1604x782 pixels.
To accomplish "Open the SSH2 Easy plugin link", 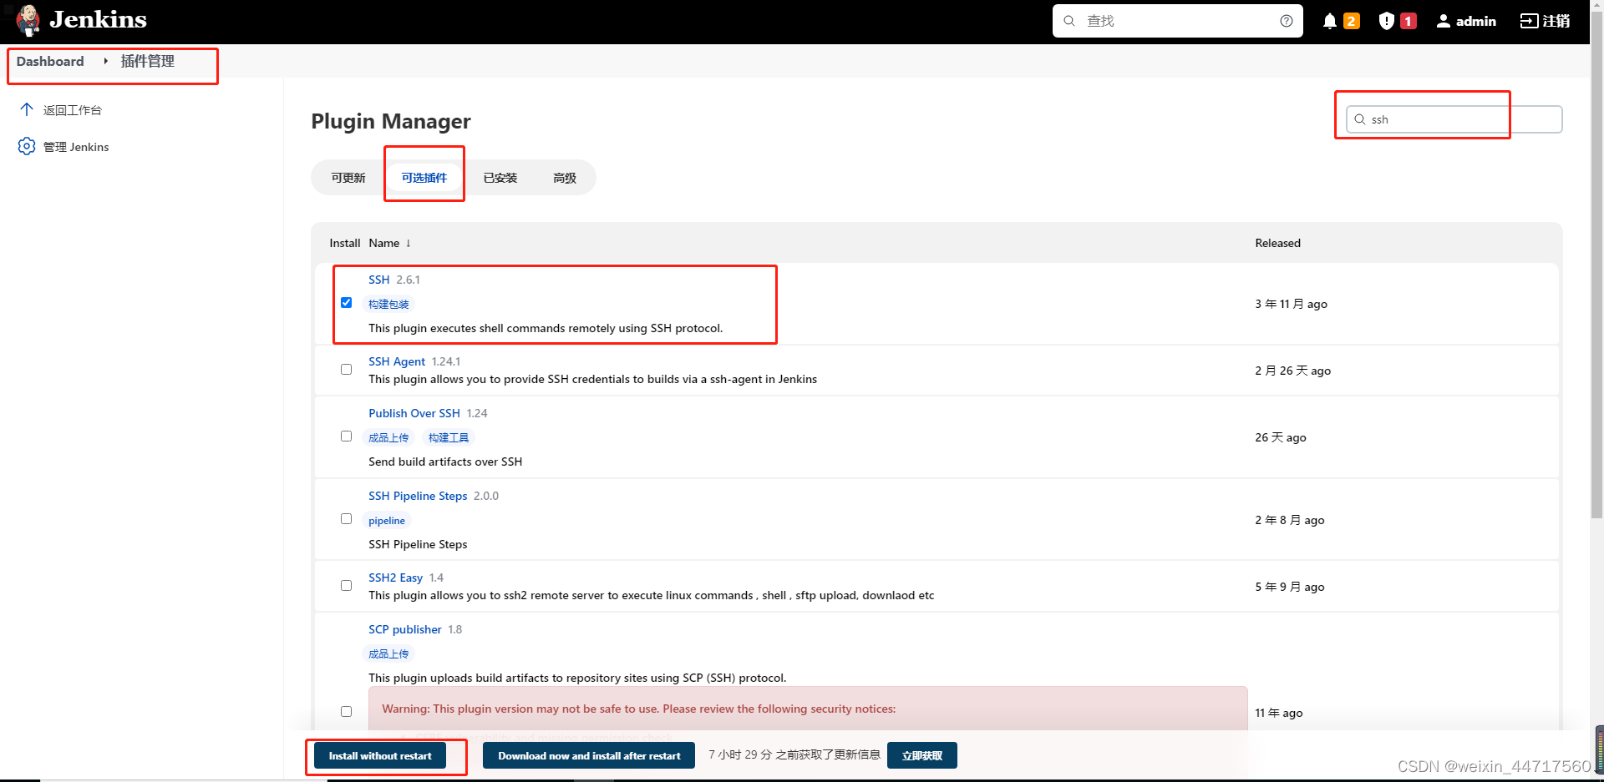I will pyautogui.click(x=396, y=578).
